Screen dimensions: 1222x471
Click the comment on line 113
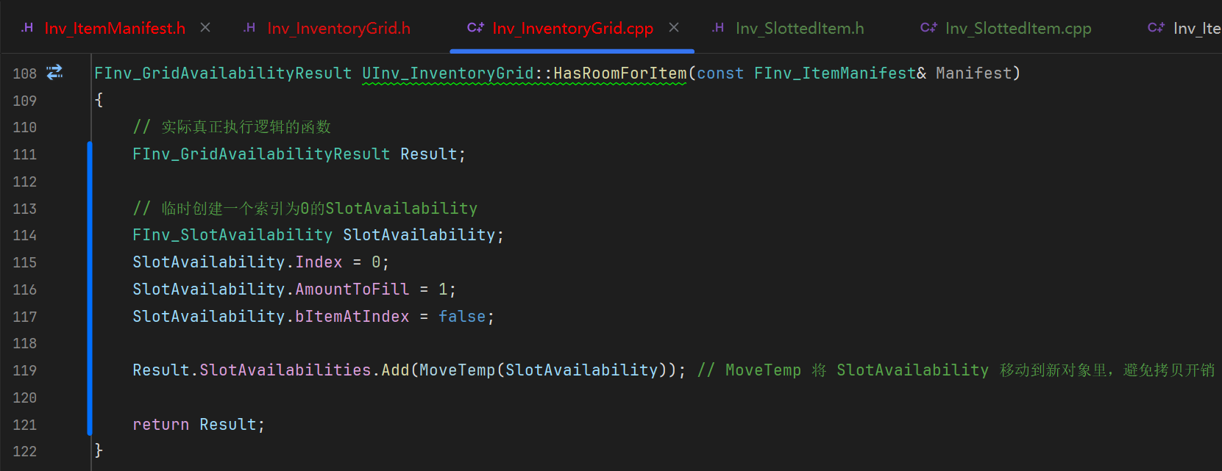tap(305, 209)
